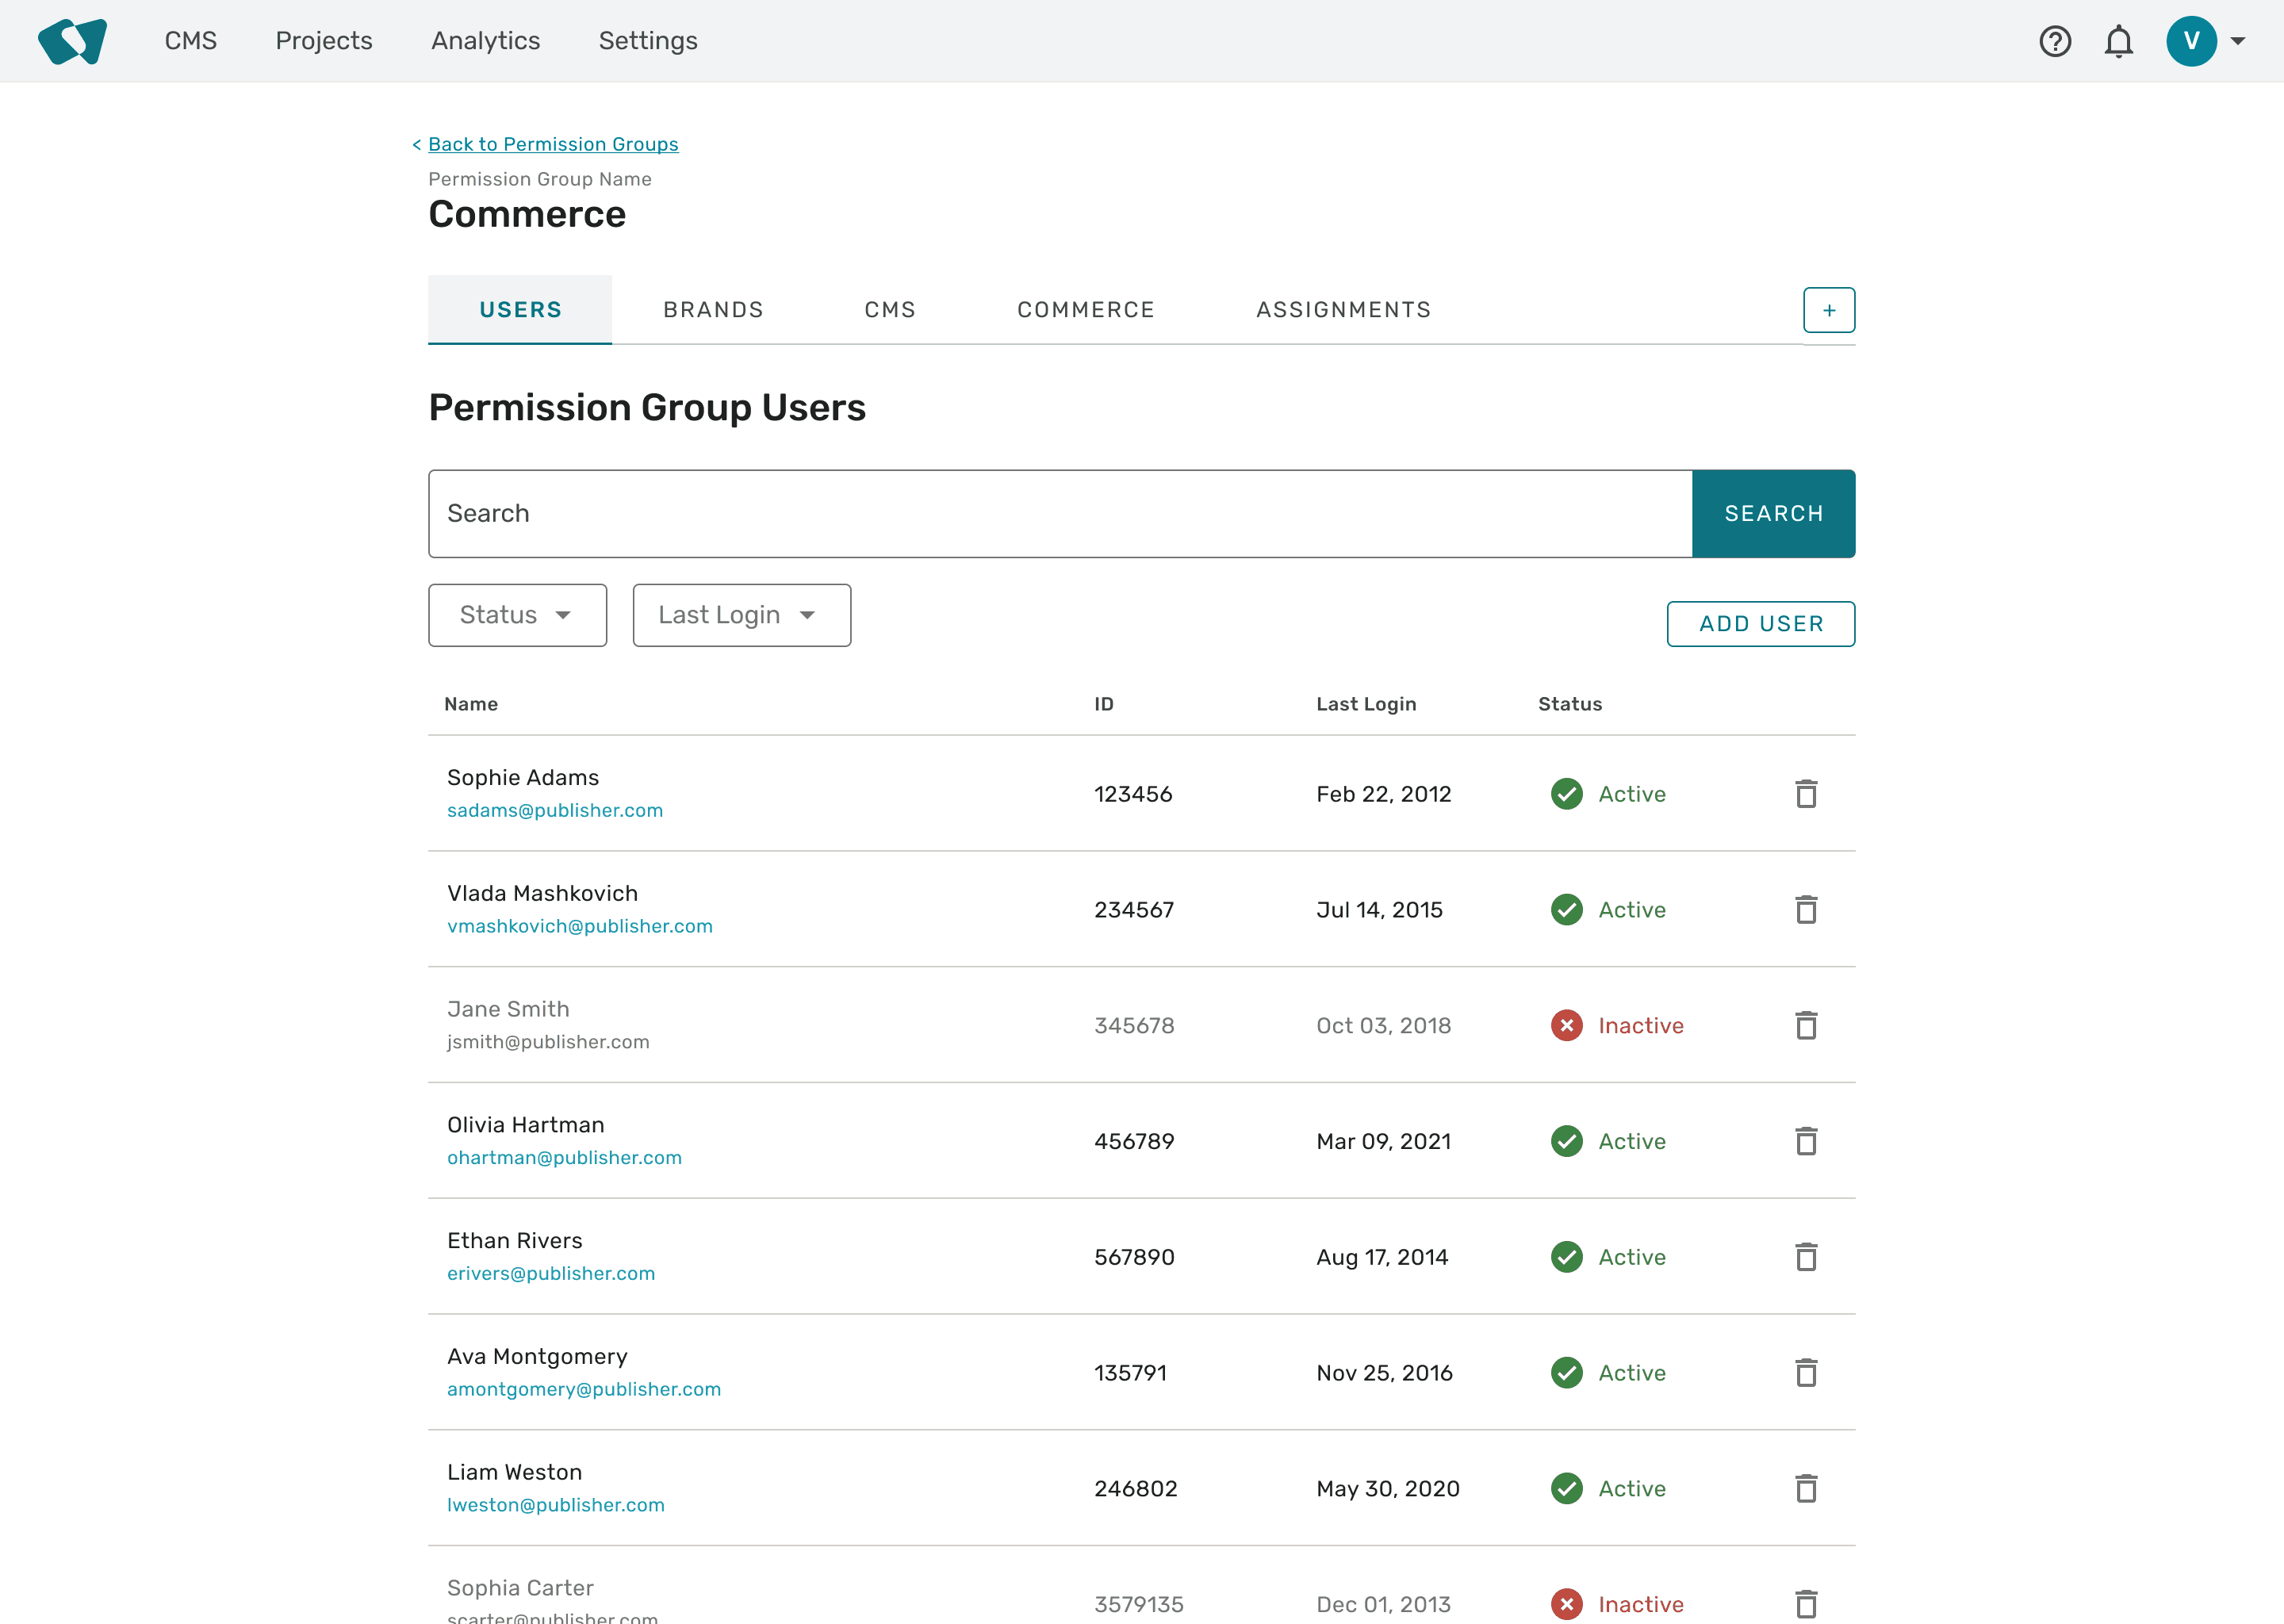Open the help question mark icon
The height and width of the screenshot is (1624, 2284).
click(2055, 41)
